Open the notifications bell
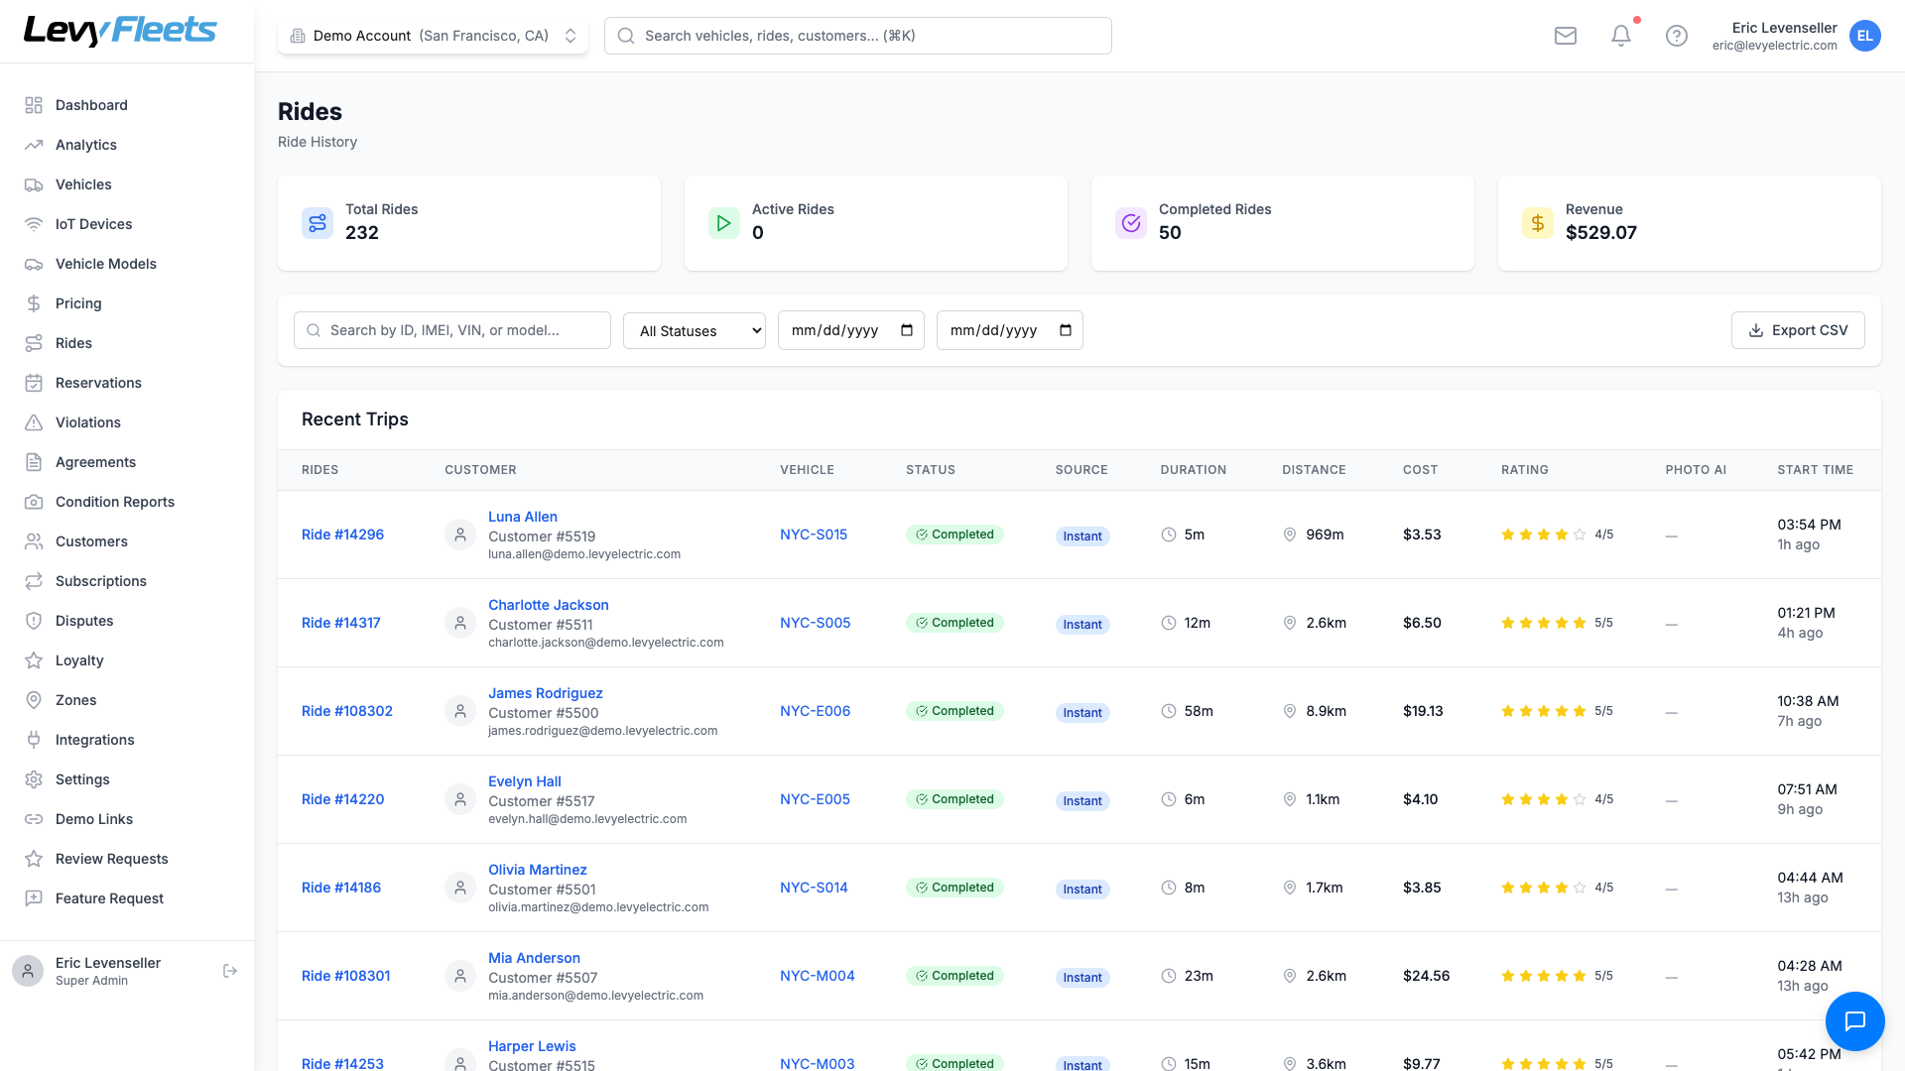 pyautogui.click(x=1621, y=36)
